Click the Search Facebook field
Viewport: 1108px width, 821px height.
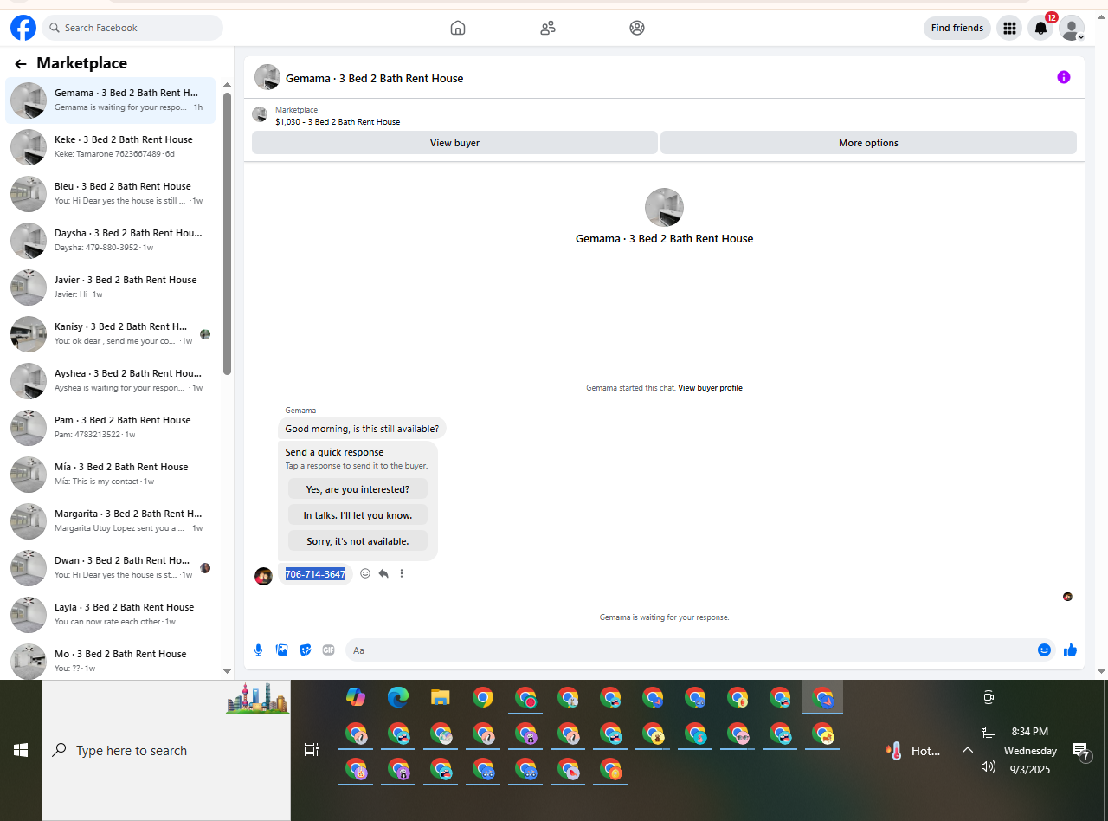(x=132, y=28)
